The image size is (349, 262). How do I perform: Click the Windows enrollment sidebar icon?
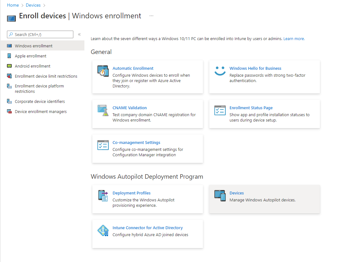9,46
